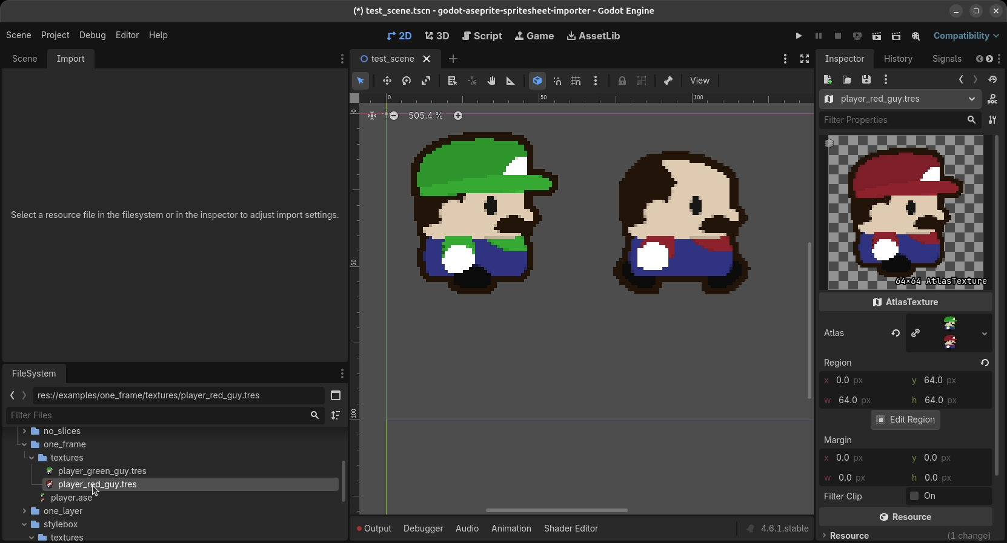Open the Debug menu
This screenshot has height=543, width=1007.
(x=93, y=35)
